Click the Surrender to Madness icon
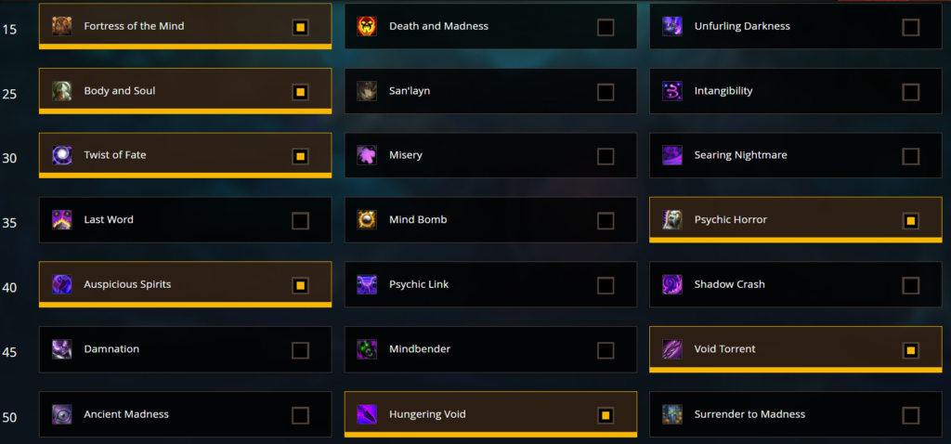Viewport: 951px width, 444px height. pos(672,414)
